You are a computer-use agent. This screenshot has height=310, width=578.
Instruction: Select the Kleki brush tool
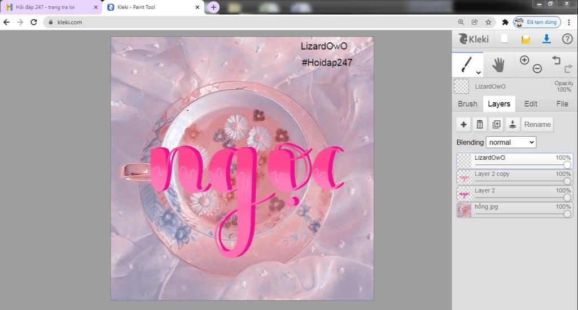(x=467, y=64)
